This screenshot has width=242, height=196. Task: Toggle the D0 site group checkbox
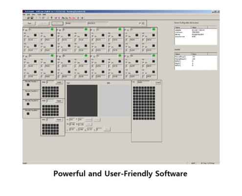pyautogui.click(x=125, y=30)
